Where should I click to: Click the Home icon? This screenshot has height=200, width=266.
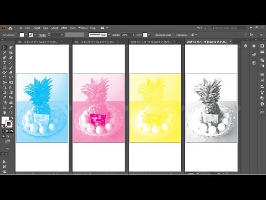tap(10, 28)
